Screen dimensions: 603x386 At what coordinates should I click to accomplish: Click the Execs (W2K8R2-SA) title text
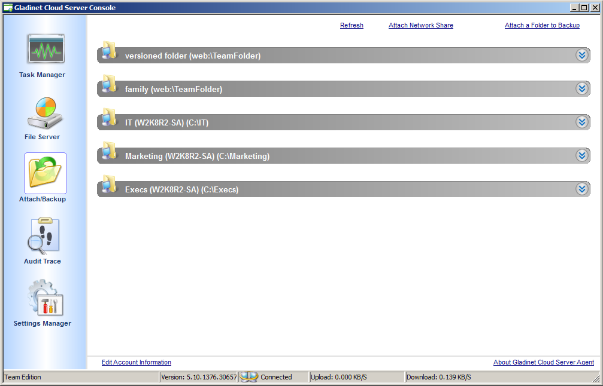pos(181,189)
